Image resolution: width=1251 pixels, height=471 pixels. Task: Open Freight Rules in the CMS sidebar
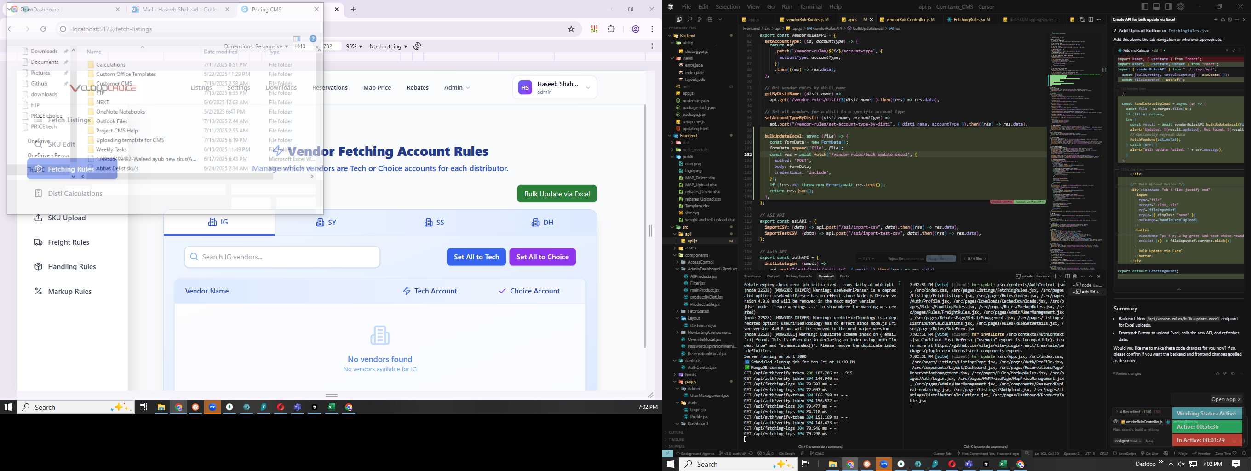[69, 242]
